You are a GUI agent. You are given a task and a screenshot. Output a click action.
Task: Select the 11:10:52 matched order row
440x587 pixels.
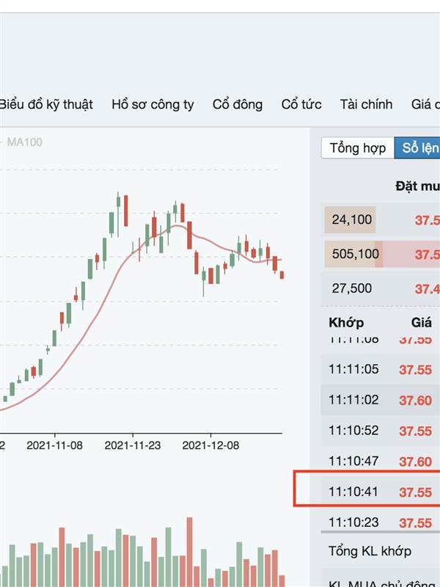point(380,431)
